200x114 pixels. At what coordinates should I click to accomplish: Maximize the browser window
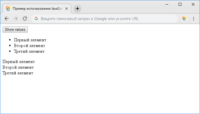(x=180, y=4)
